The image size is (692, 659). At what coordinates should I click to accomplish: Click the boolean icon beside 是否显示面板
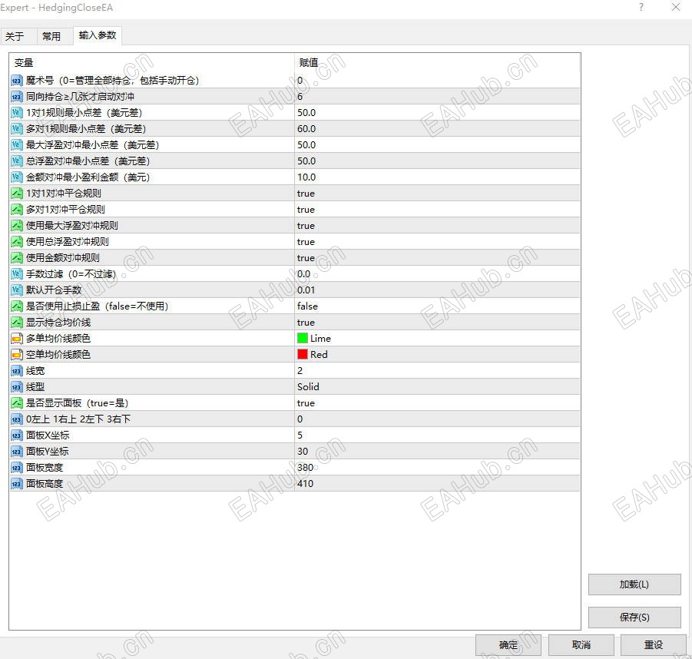pos(16,402)
